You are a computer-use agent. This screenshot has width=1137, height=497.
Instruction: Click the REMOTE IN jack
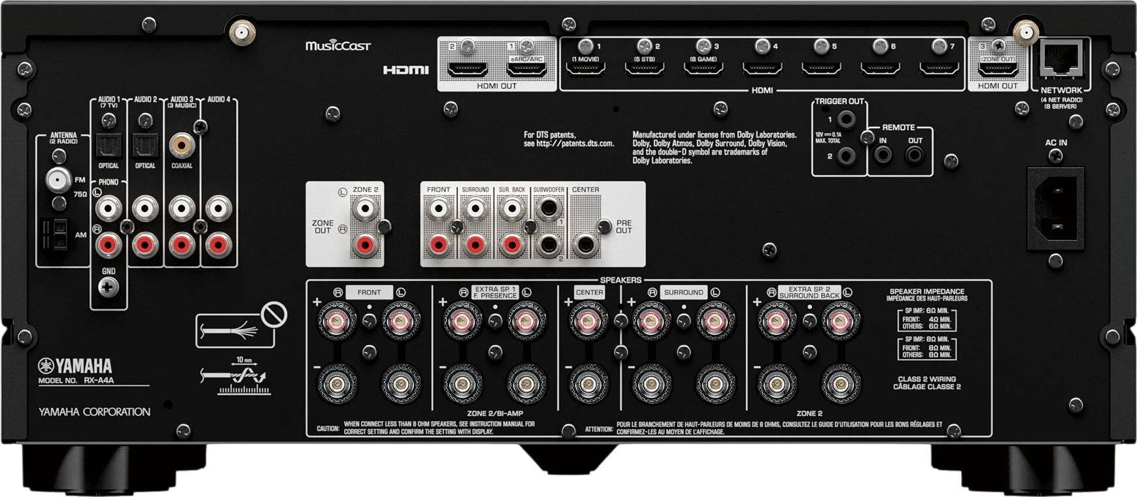point(883,155)
